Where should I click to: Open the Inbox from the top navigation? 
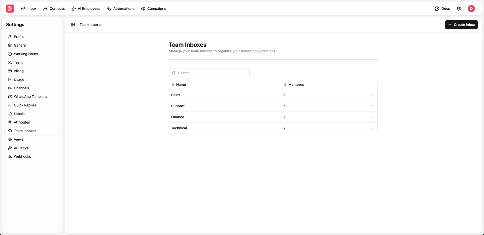[28, 8]
